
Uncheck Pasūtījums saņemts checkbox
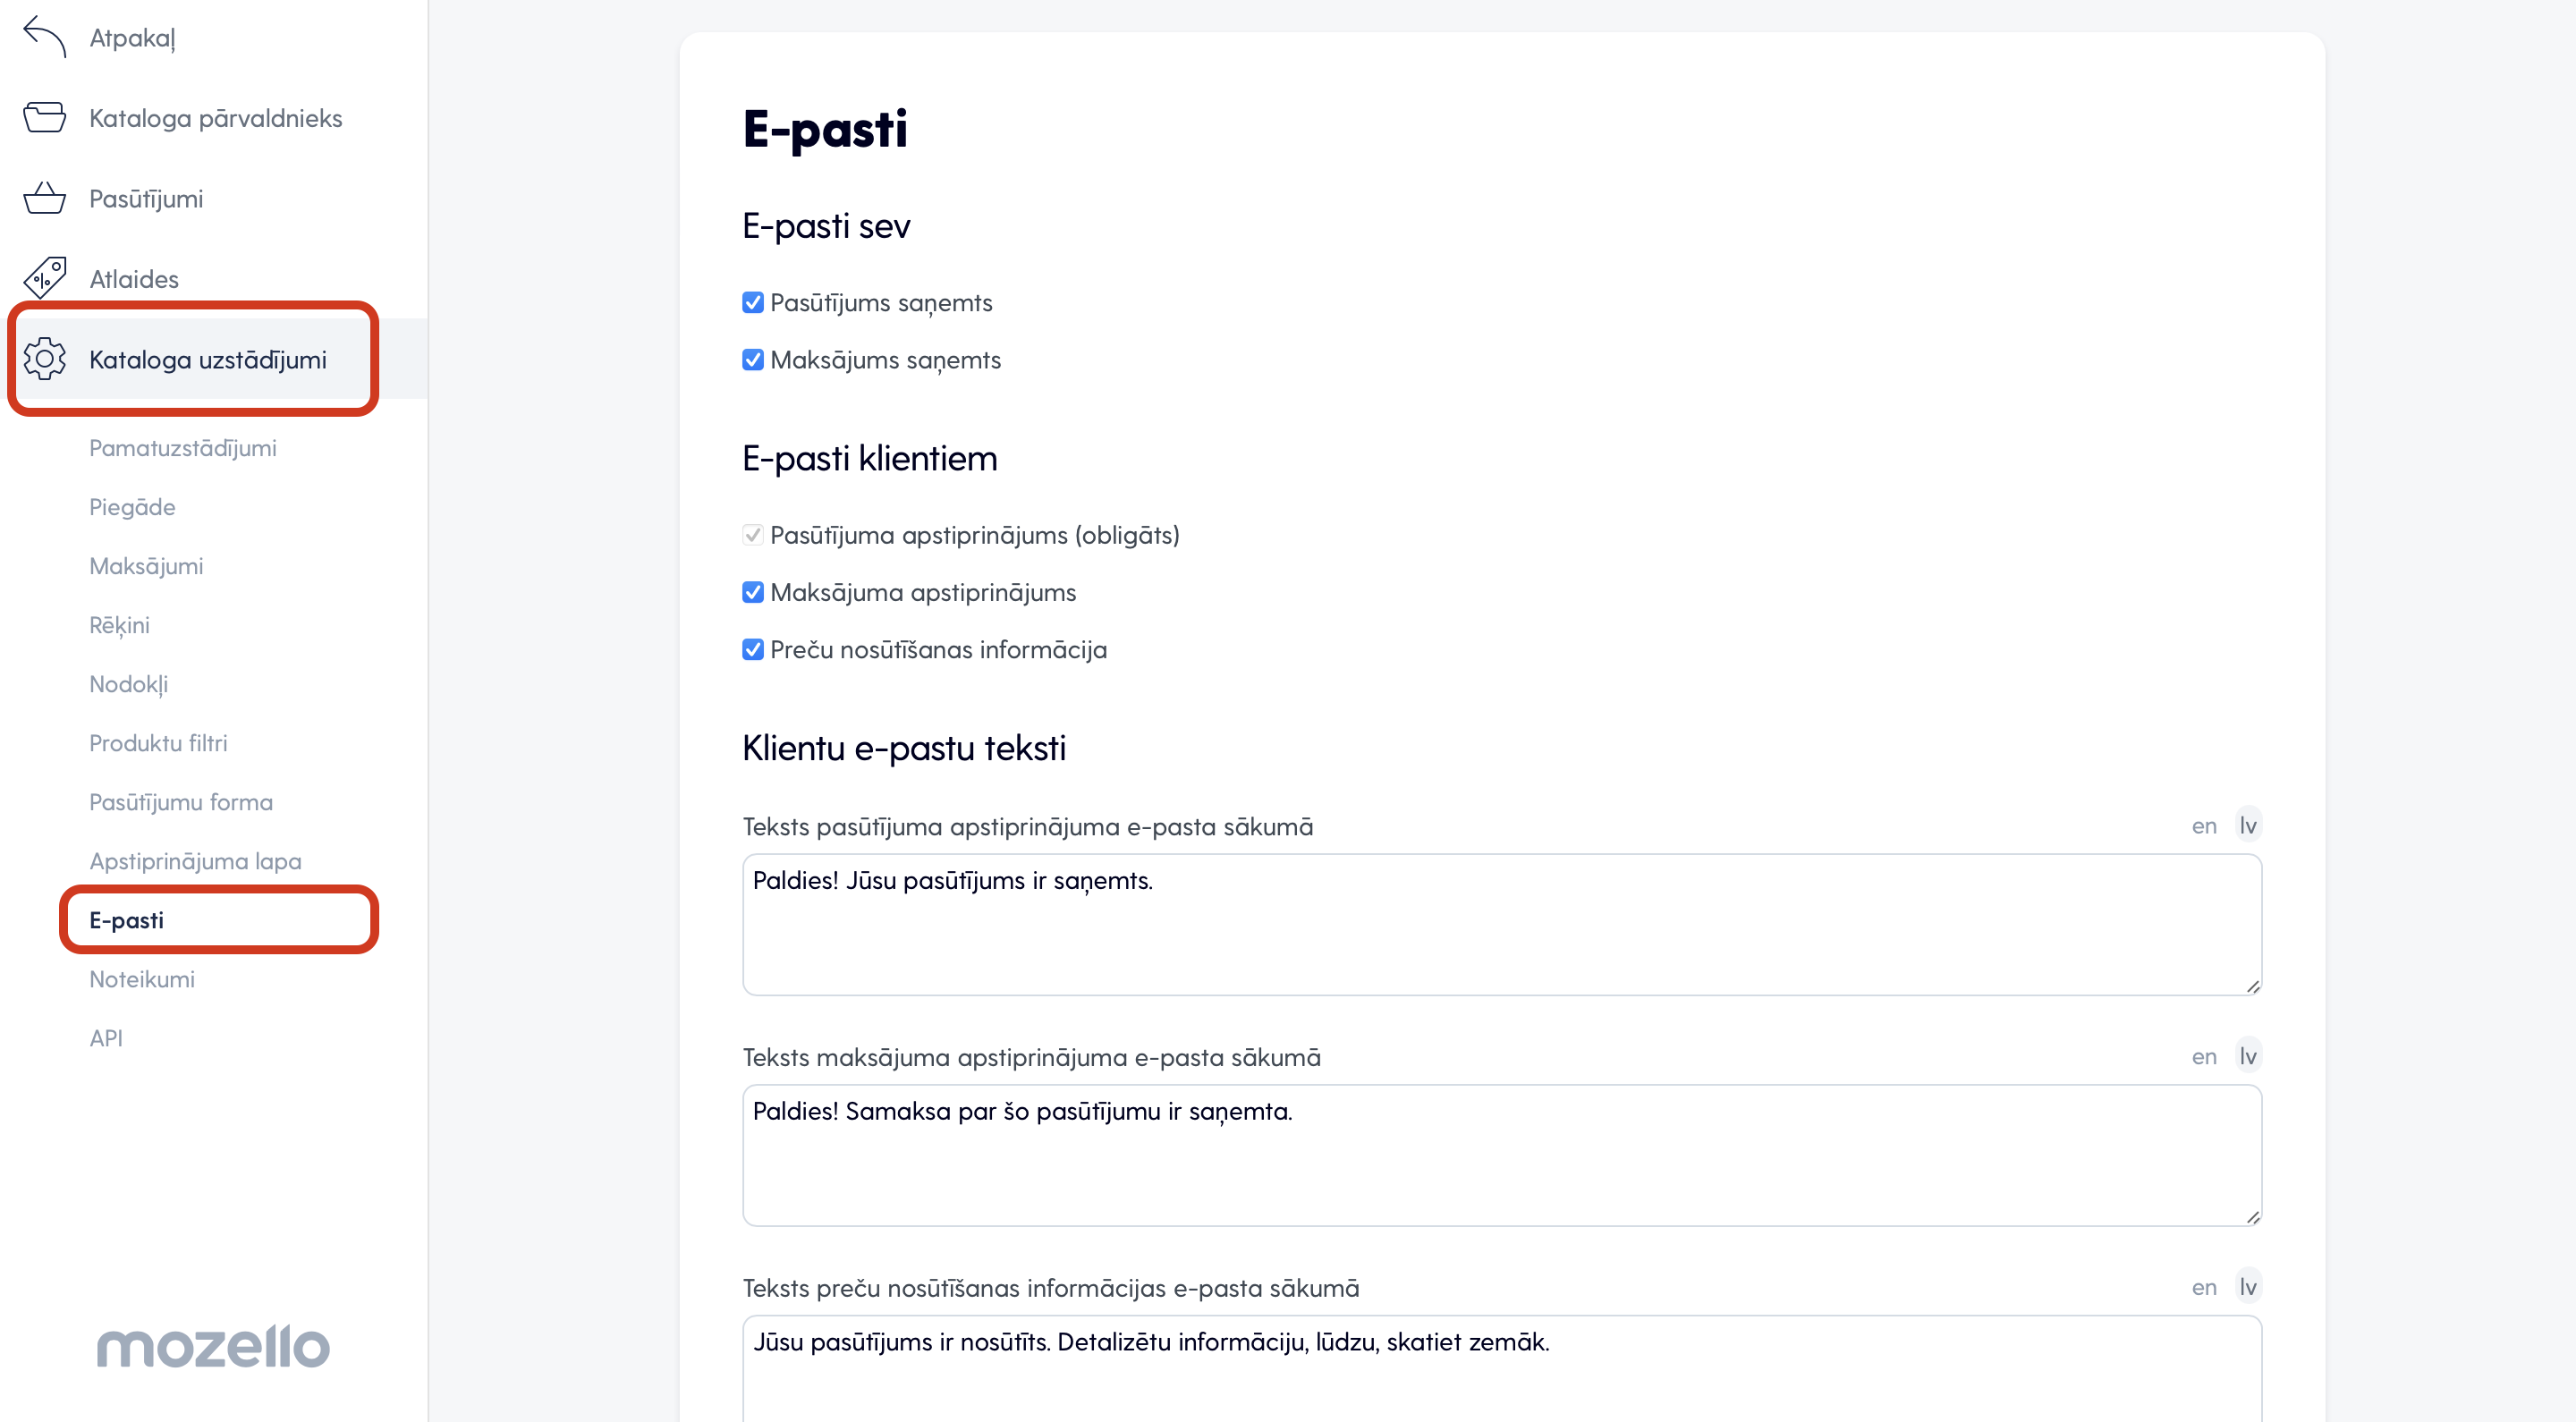(x=753, y=303)
